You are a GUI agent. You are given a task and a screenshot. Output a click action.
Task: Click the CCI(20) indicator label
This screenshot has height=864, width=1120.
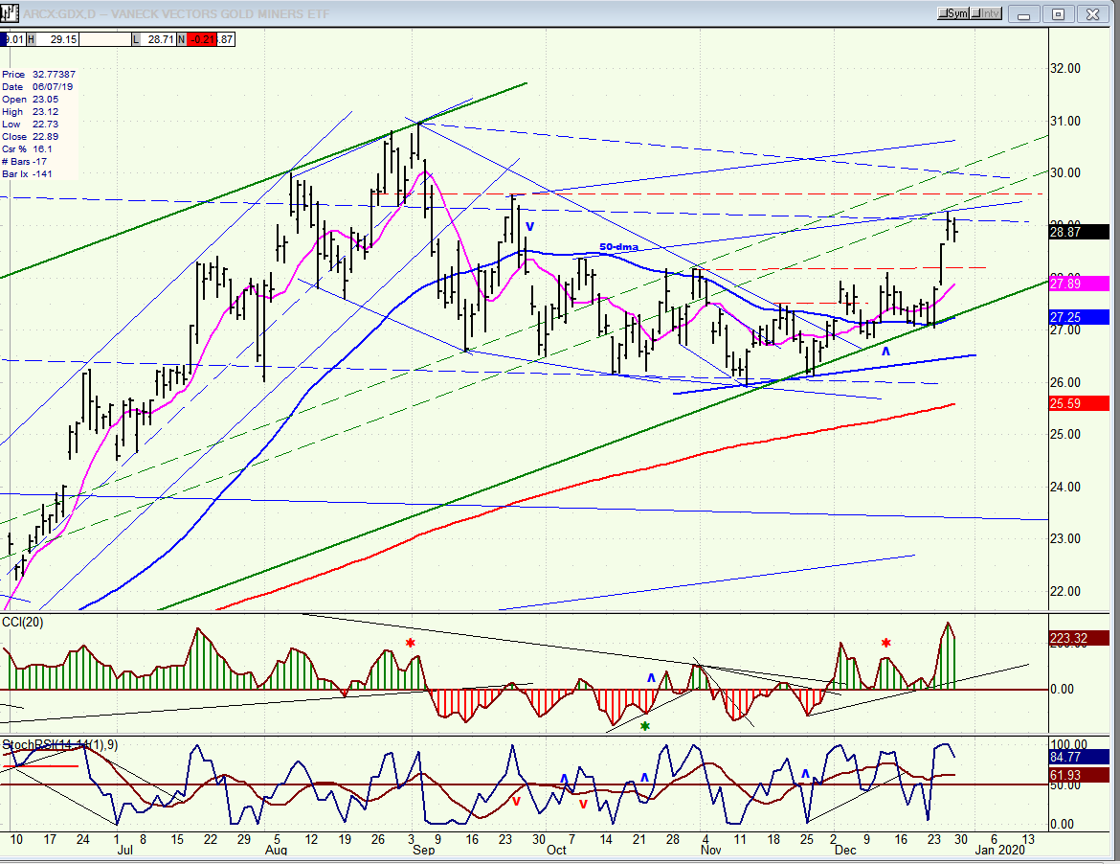tap(23, 623)
